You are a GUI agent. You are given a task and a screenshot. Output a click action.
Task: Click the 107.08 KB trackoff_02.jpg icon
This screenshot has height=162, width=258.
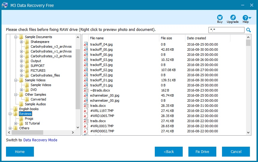tap(86, 70)
